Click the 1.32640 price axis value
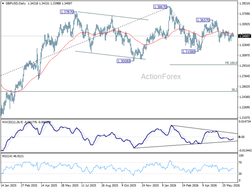Image resolution: width=252 pixels, height=189 pixels. pos(244,45)
